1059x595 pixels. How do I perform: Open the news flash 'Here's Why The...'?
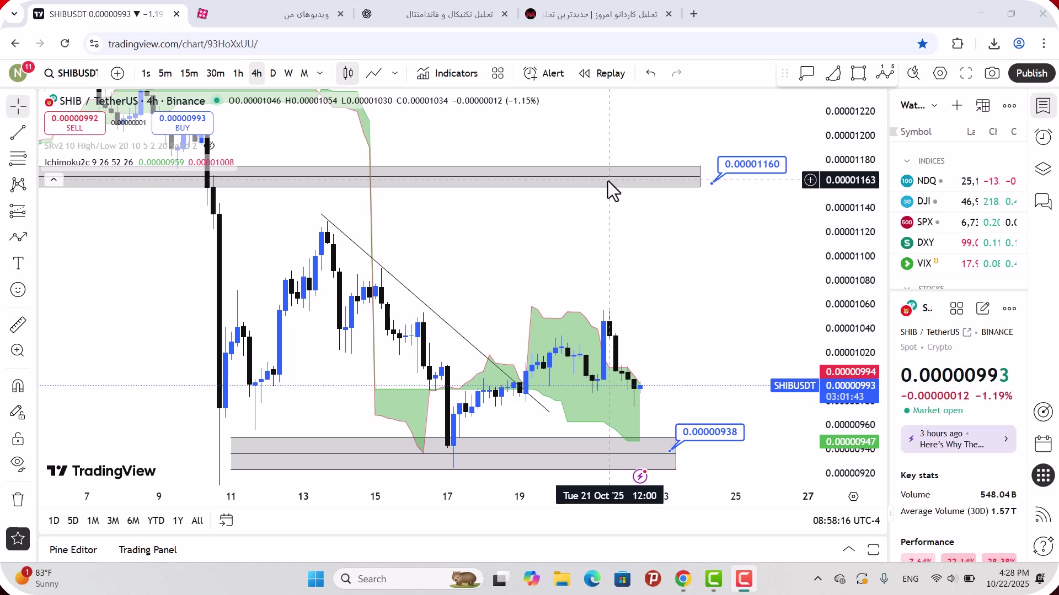pos(959,439)
